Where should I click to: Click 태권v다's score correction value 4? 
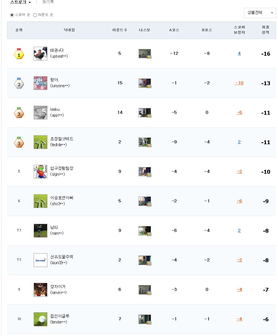[x=239, y=53]
